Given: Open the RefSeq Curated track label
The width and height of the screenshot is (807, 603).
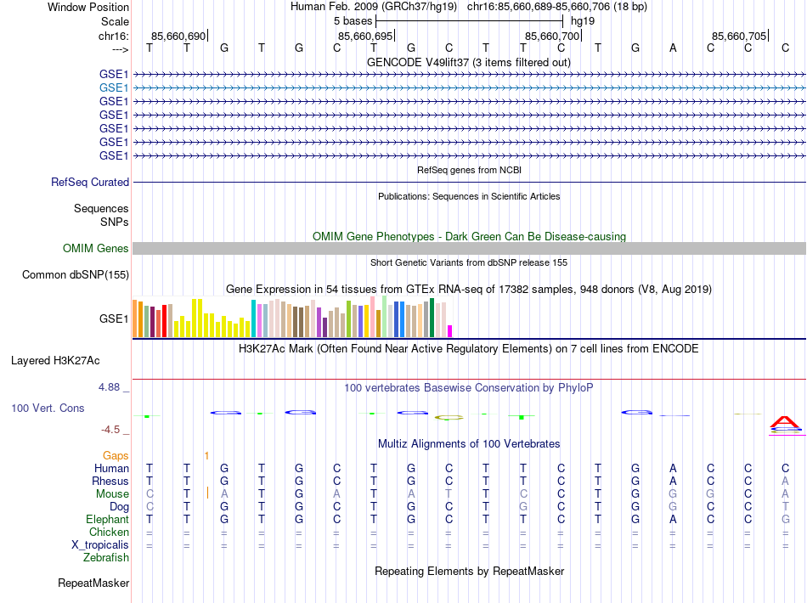Looking at the screenshot, I should click(90, 182).
